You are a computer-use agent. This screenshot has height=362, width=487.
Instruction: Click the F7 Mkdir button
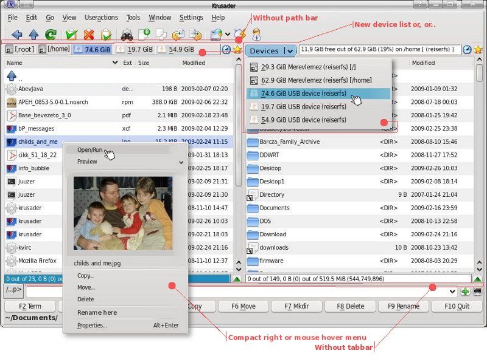(x=296, y=306)
